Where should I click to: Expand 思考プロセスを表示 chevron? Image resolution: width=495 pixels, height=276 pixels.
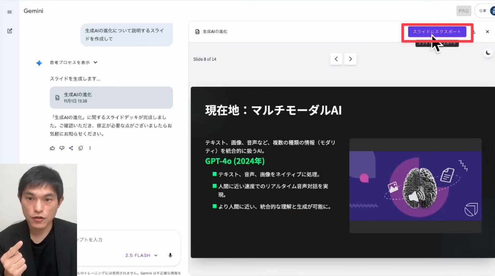tap(95, 62)
